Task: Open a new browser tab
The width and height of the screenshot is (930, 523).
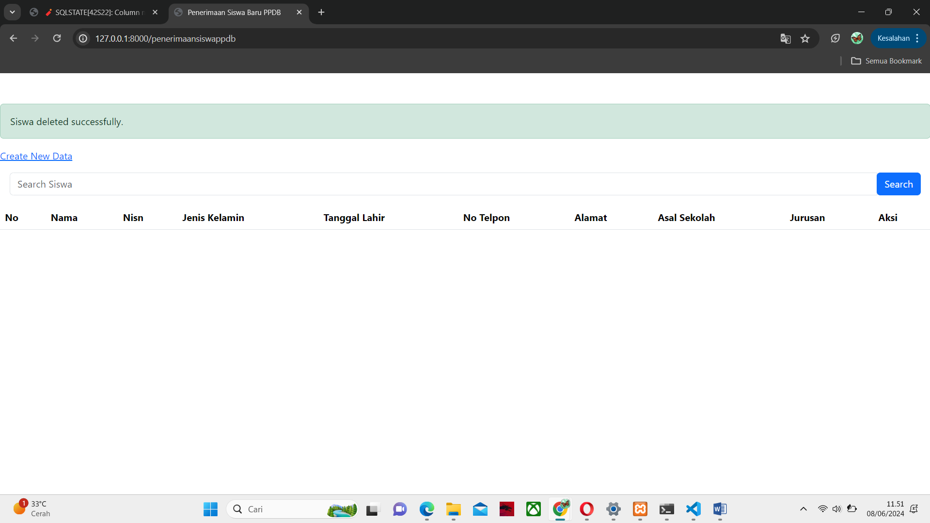Action: (321, 12)
